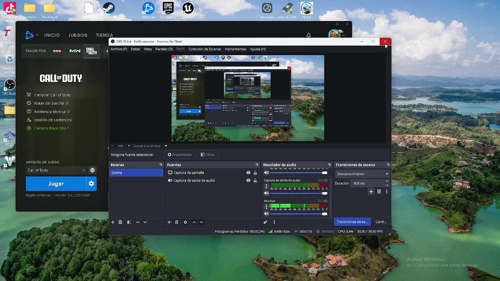500x281 pixels.
Task: Zoom out the preview with minus icon
Action: (x=112, y=146)
